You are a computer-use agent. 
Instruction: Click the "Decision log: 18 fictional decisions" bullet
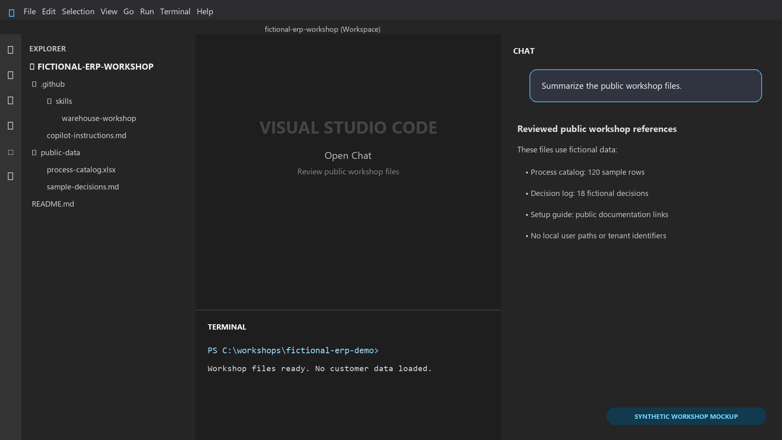(587, 193)
